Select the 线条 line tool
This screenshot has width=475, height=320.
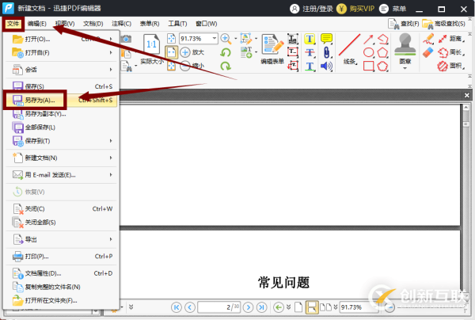[350, 49]
